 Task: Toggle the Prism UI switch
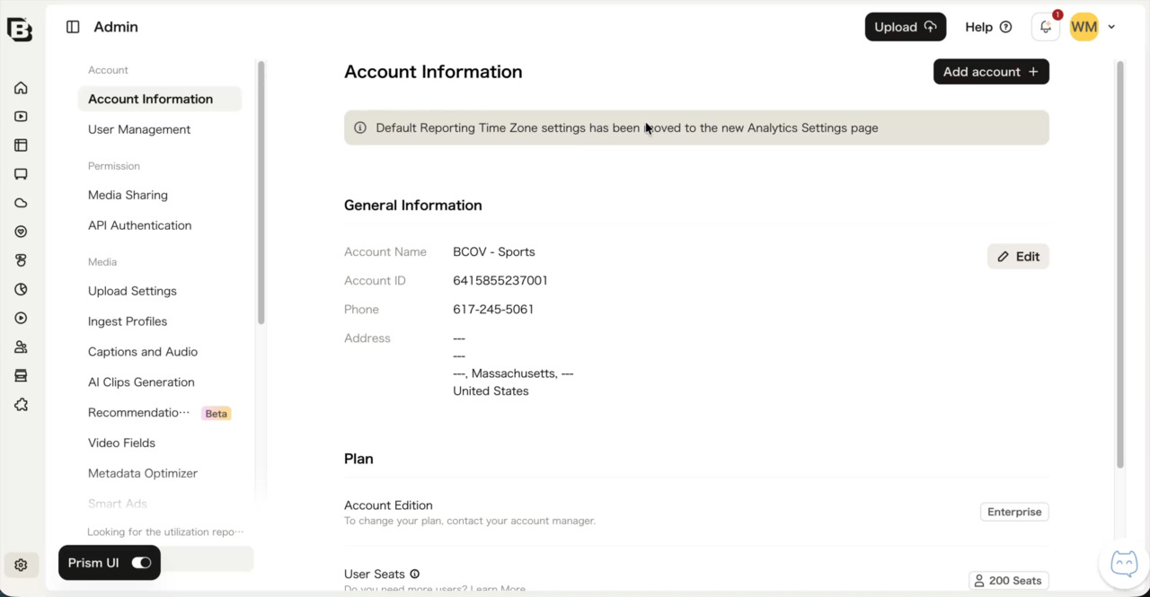point(141,563)
